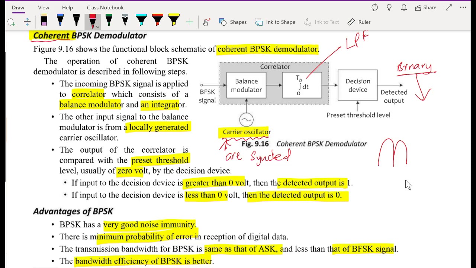Click the sync status icon

pyautogui.click(x=374, y=7)
